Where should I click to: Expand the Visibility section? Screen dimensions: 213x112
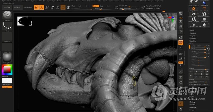click(x=192, y=105)
